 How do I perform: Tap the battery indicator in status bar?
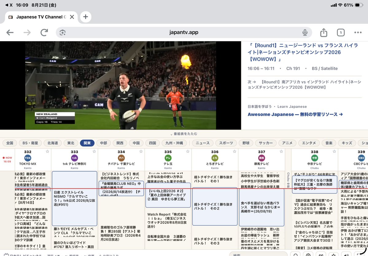coord(359,5)
